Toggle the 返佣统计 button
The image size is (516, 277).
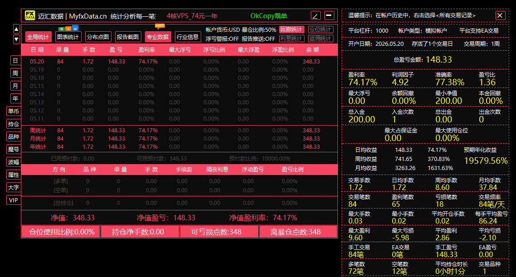pos(321,39)
